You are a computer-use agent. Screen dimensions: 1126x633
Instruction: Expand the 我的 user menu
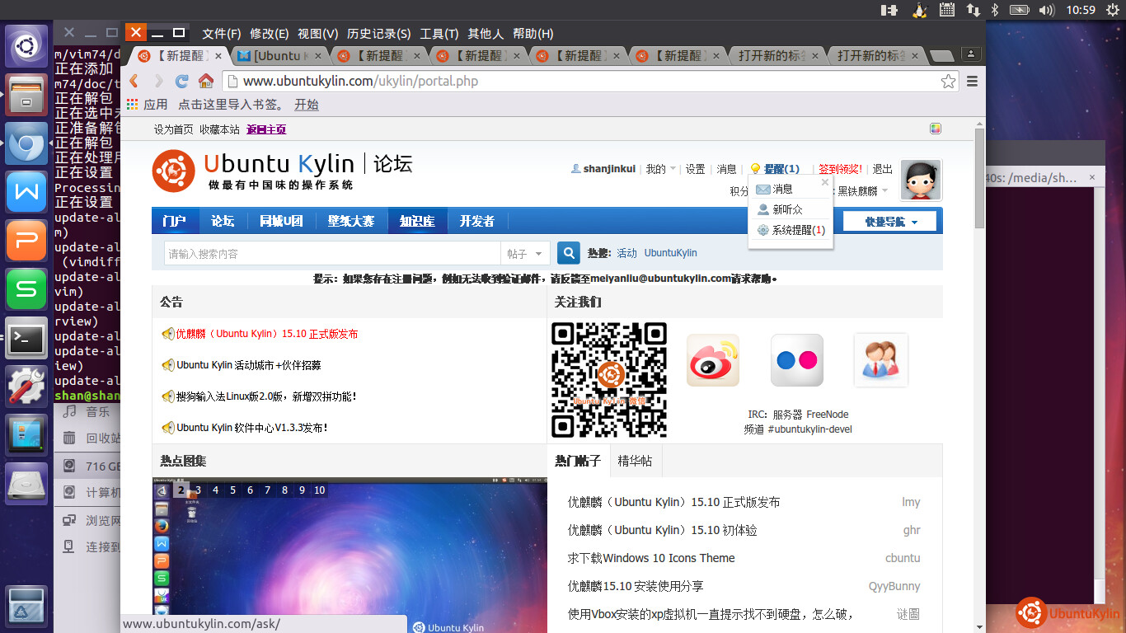(660, 169)
